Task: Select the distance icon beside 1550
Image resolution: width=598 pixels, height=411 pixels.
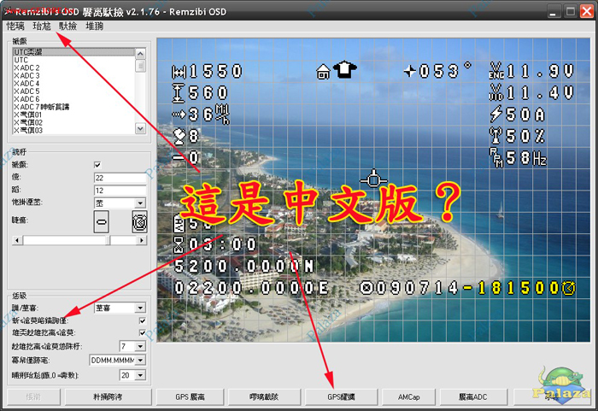Action: pyautogui.click(x=179, y=72)
